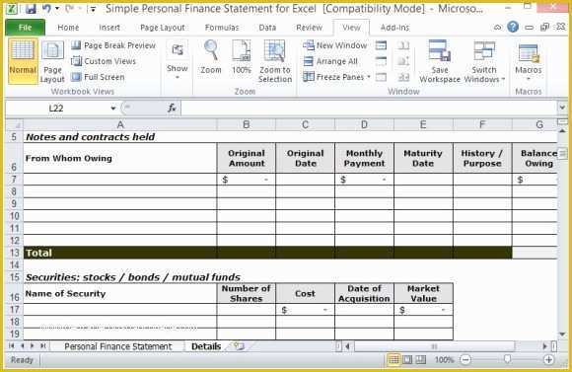Screen dimensions: 572x372
Task: Open the Data ribbon tab
Action: pyautogui.click(x=267, y=28)
